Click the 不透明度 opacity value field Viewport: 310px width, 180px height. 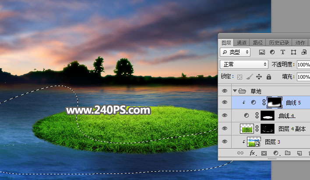pyautogui.click(x=303, y=64)
